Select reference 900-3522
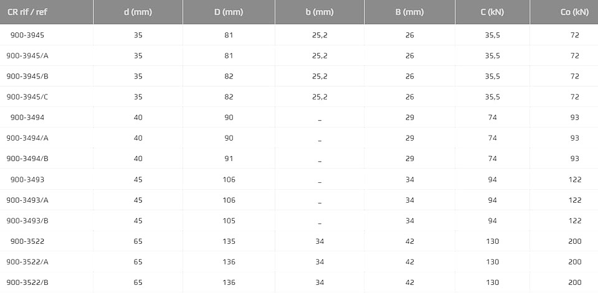This screenshot has width=598, height=293. click(27, 241)
